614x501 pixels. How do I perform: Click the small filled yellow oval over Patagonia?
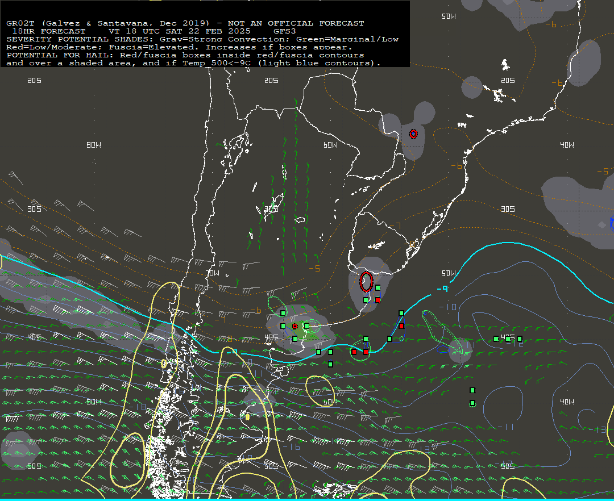[247, 417]
